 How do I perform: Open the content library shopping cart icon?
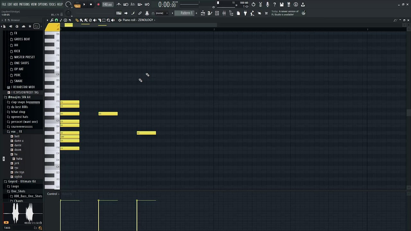[266, 13]
